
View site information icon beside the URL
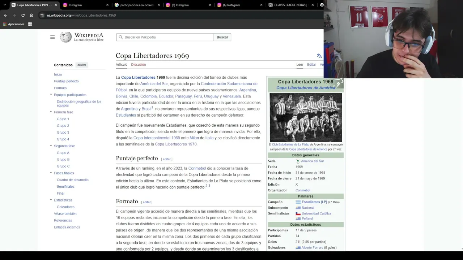coord(42,15)
